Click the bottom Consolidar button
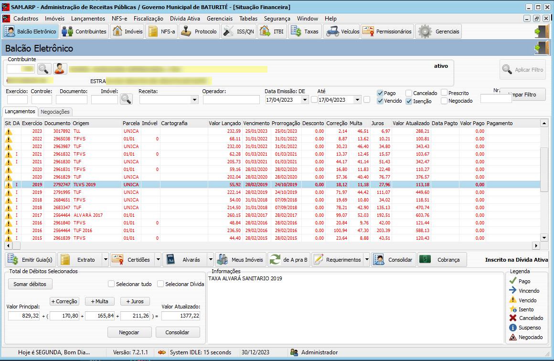This screenshot has height=361, width=554. 177,332
